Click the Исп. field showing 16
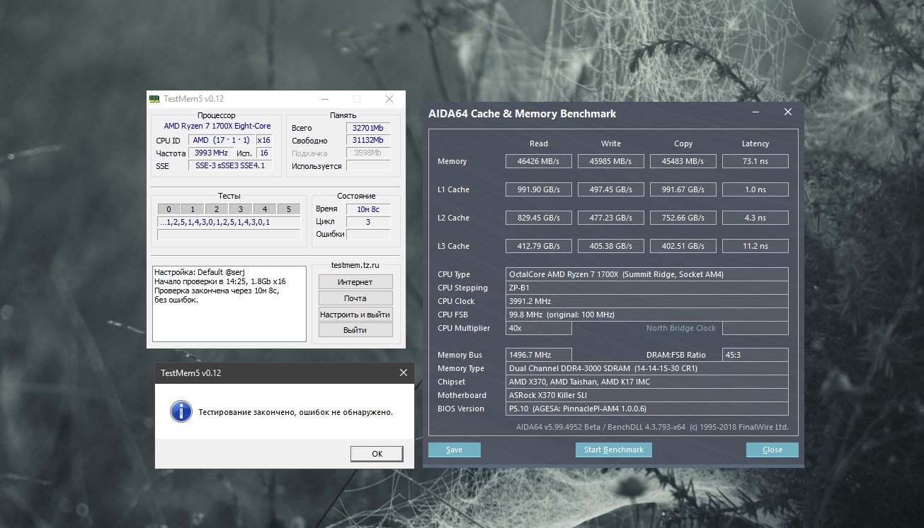924x528 pixels. tap(264, 153)
